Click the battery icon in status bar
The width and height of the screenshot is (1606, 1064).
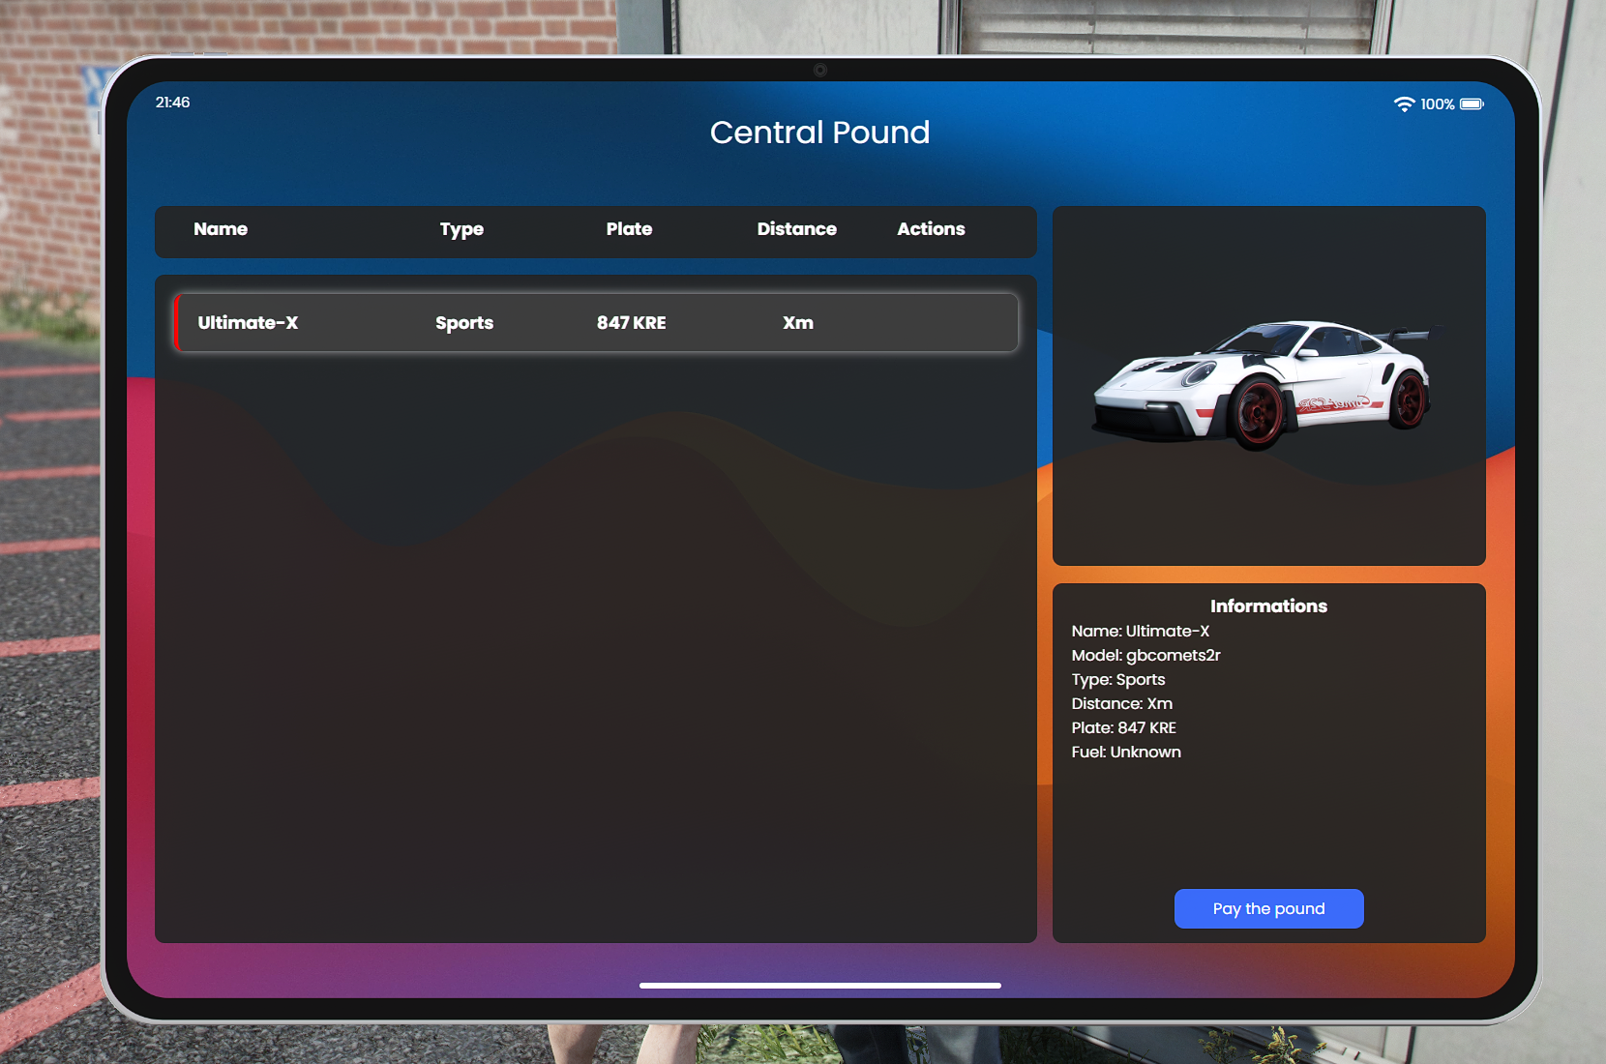pyautogui.click(x=1472, y=104)
